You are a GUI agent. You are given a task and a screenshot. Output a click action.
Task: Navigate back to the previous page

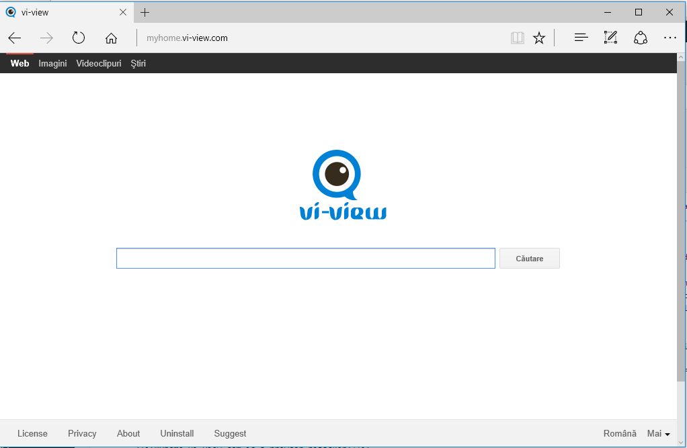[x=14, y=38]
